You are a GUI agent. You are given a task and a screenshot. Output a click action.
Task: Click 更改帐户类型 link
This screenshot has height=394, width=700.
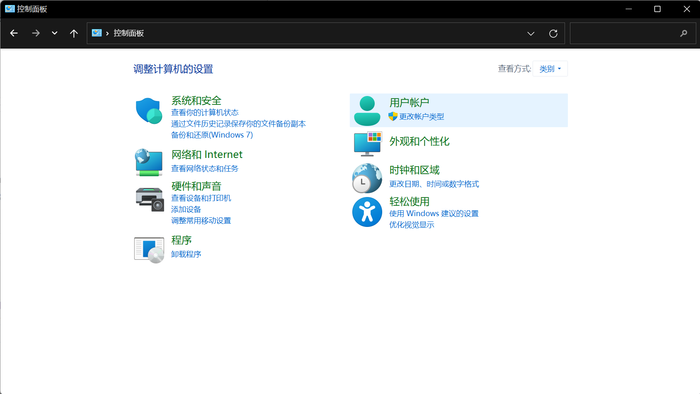click(x=422, y=117)
